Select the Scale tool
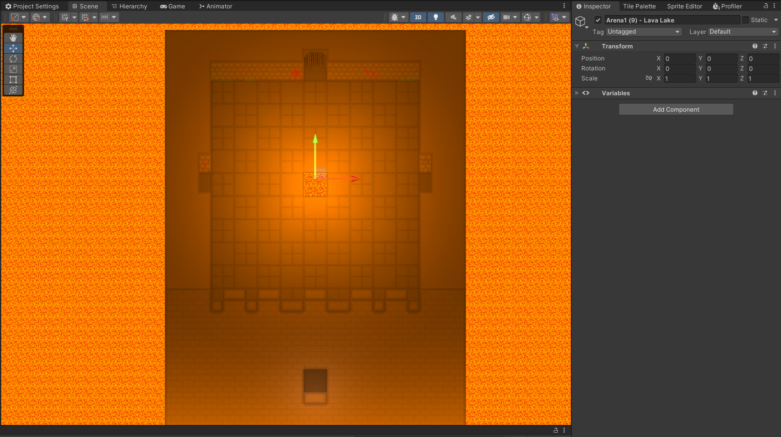The height and width of the screenshot is (437, 781). coord(13,69)
